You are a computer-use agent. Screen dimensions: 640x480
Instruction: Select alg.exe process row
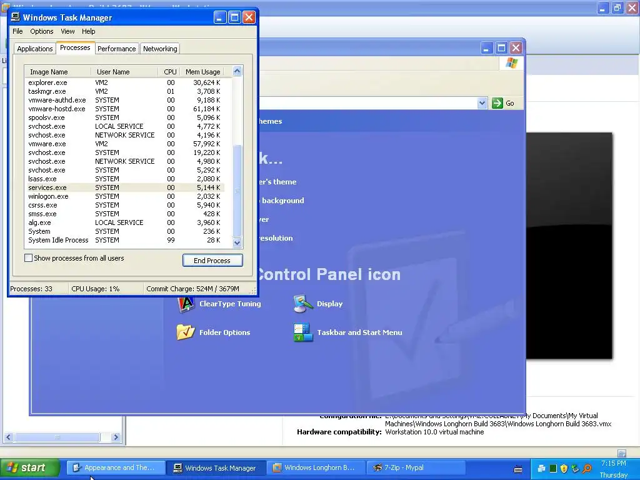[x=124, y=222]
